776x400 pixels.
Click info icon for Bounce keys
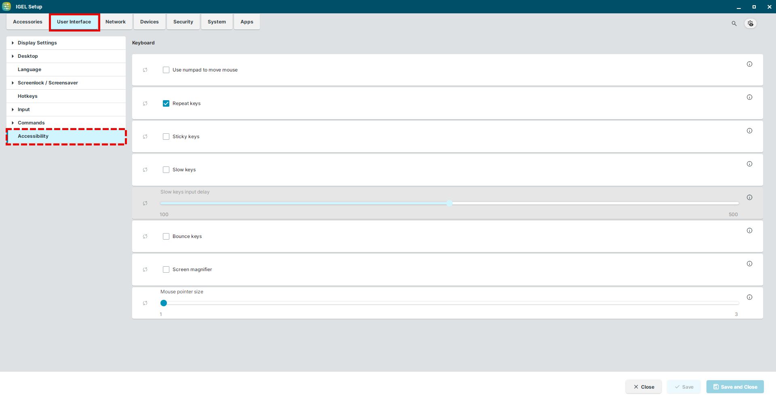(749, 231)
